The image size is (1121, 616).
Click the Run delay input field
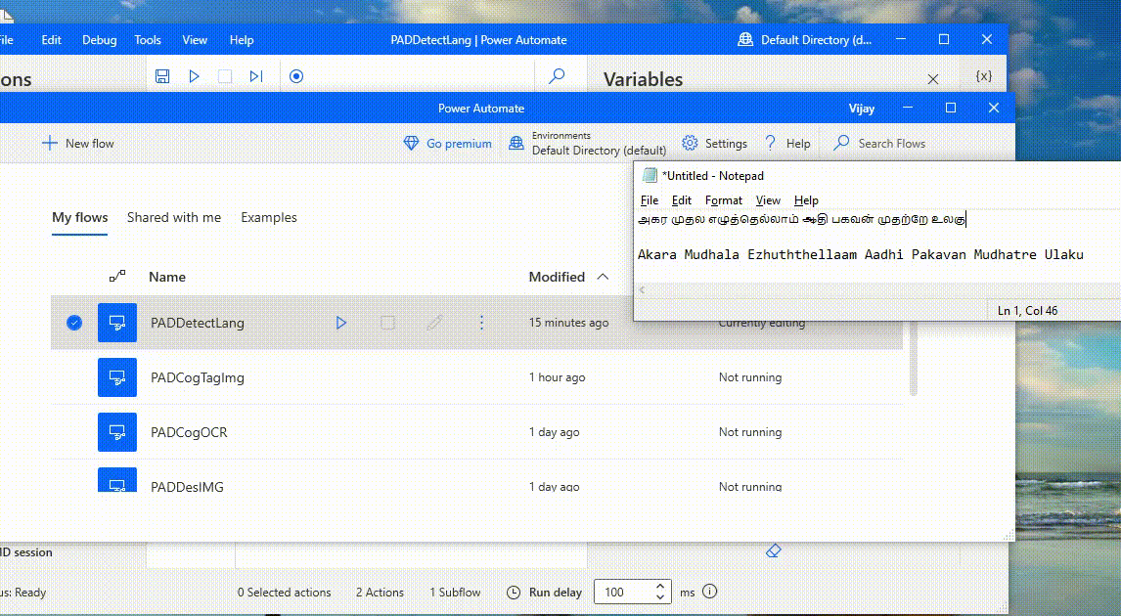point(623,592)
